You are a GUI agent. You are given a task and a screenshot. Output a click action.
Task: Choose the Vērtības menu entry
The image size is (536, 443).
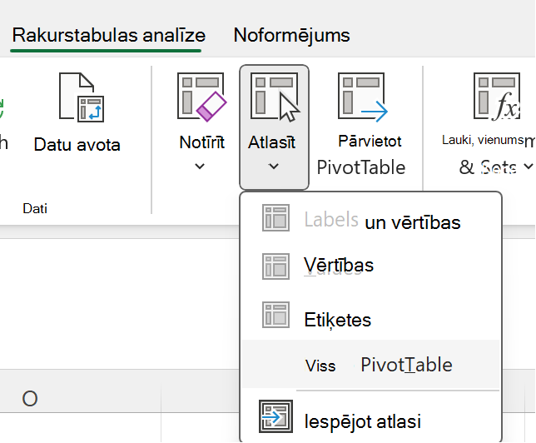point(371,266)
